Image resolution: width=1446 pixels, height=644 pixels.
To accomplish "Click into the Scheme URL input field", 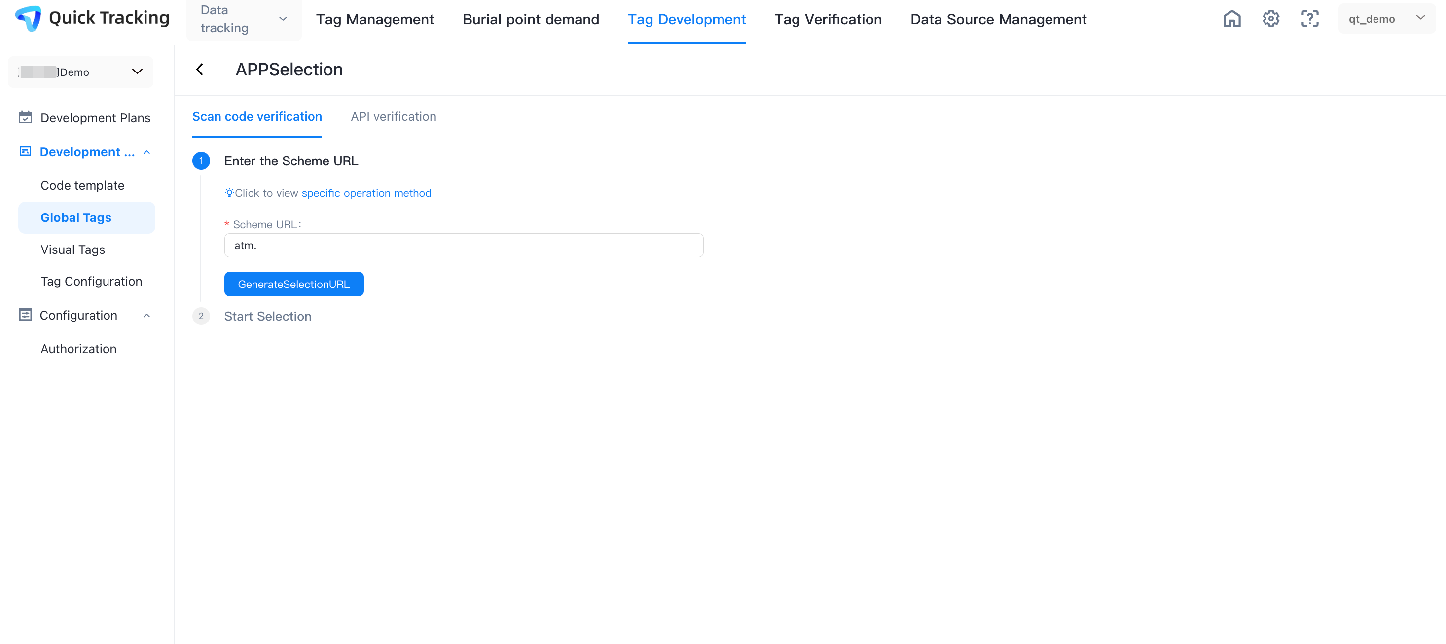I will point(463,246).
